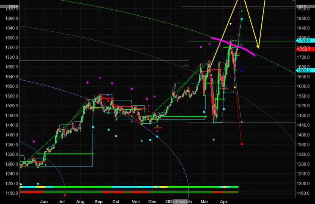Select the cyan 1666.2 price label
Image resolution: width=315 pixels, height=204 pixels.
click(303, 70)
